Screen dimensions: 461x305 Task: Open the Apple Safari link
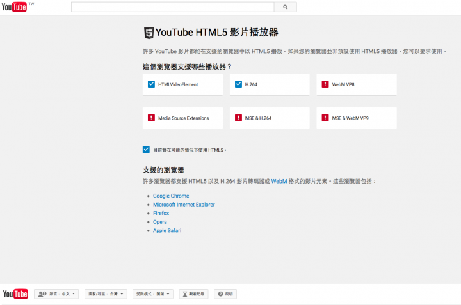[167, 231]
